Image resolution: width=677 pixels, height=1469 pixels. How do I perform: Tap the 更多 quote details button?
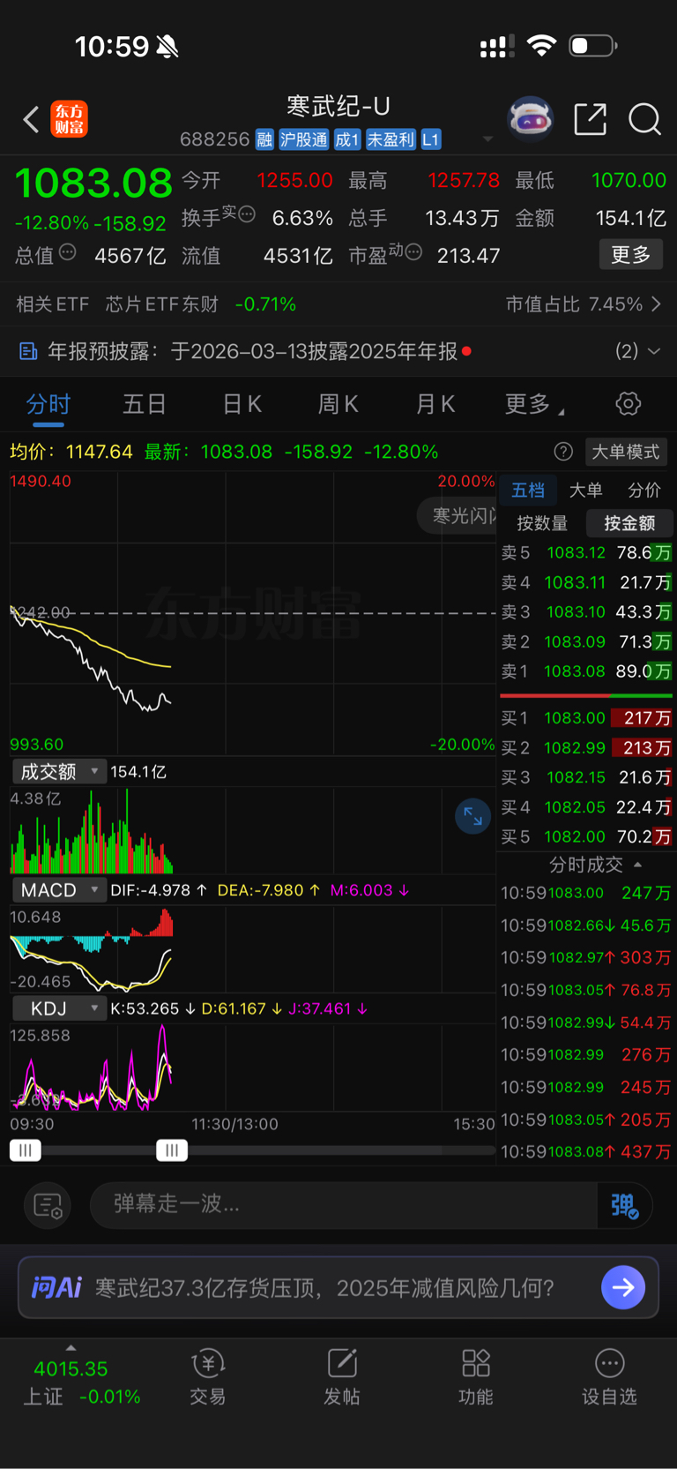coord(631,255)
